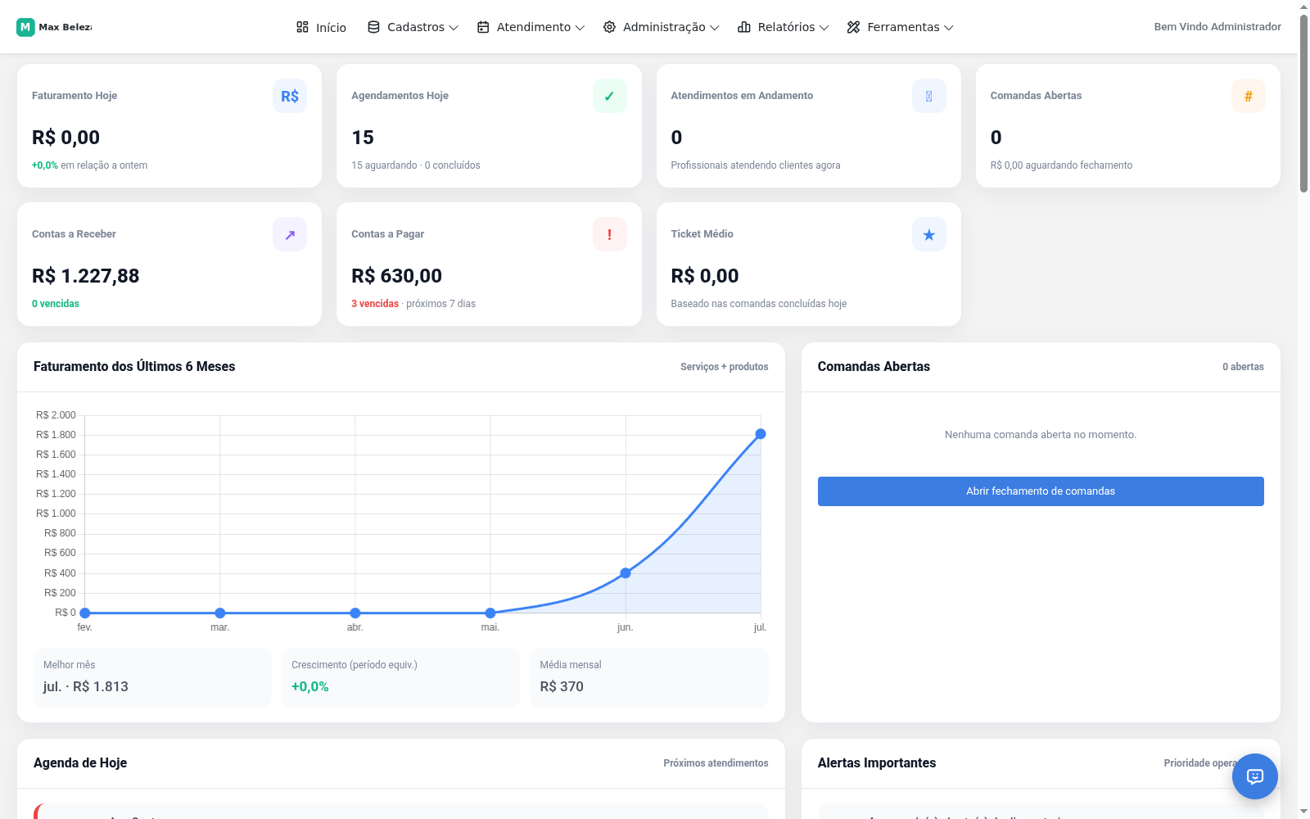Click the green checkmark icon on Agendamentos Hoje
The width and height of the screenshot is (1310, 819).
(x=609, y=96)
